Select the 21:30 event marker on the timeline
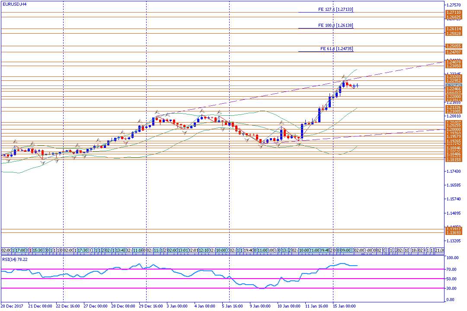Screen dimensions: 467x311 [x=440, y=251]
